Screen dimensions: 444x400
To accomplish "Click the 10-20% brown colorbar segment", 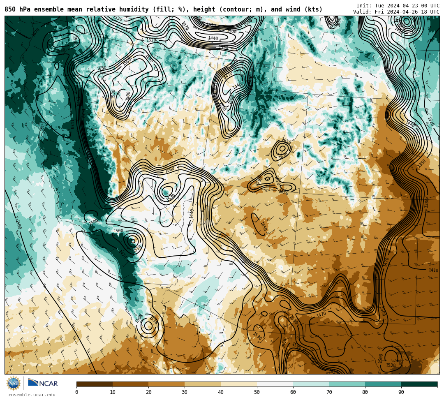I will pos(131,384).
